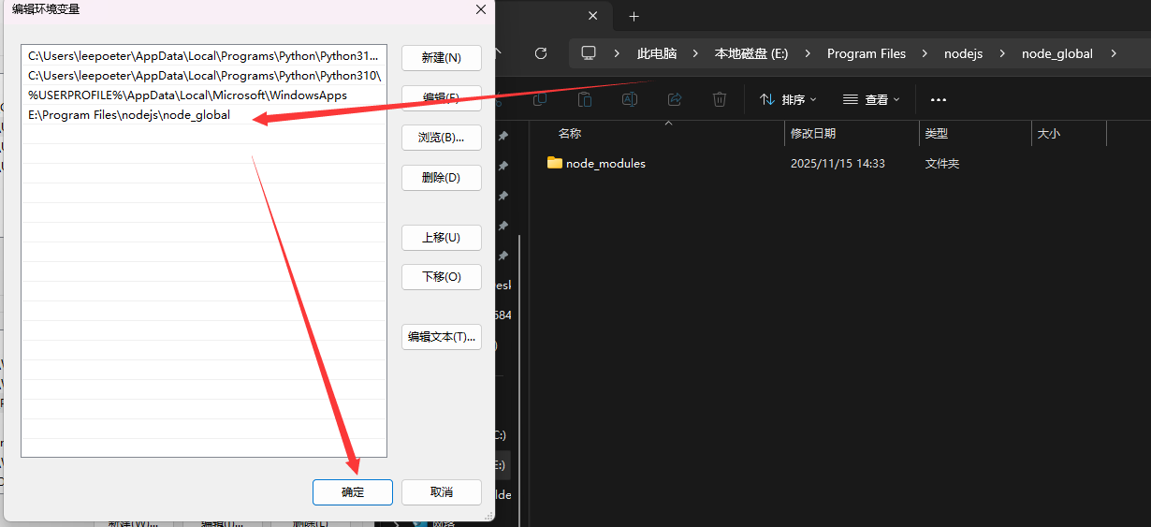This screenshot has height=527, width=1151.
Task: Click the share icon in toolbar
Action: [x=675, y=99]
